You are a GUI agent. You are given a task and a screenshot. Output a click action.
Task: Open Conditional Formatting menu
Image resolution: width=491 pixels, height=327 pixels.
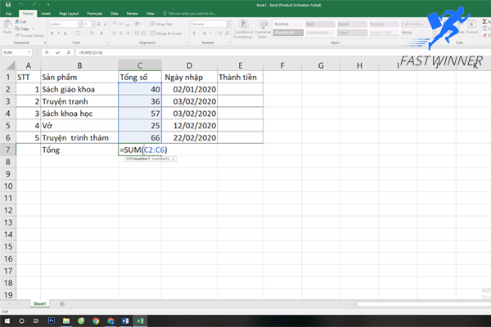tap(243, 29)
